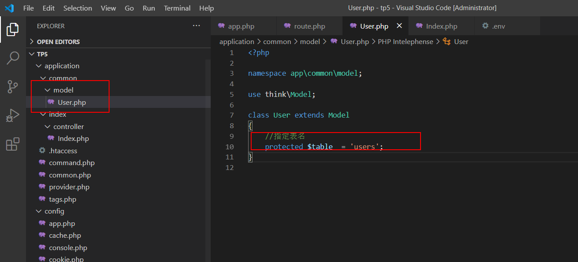The height and width of the screenshot is (262, 578).
Task: Switch to the .env tab
Action: click(x=507, y=26)
